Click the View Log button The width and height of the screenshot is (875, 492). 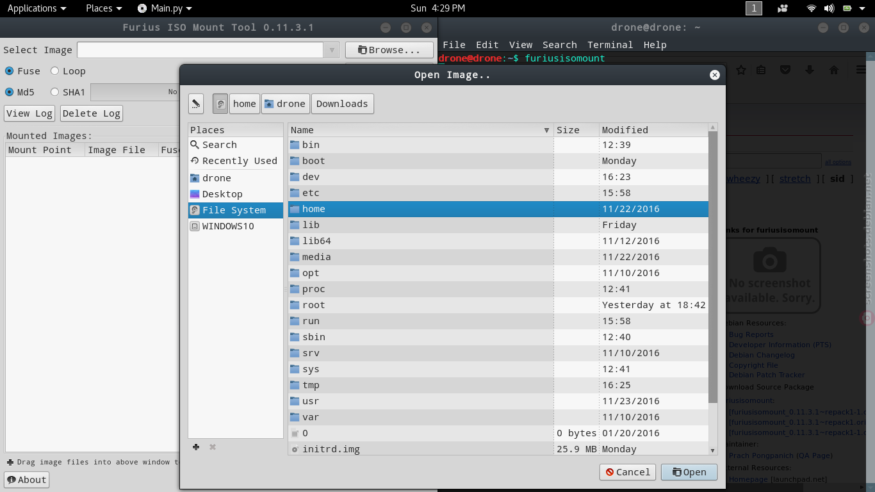(x=29, y=113)
